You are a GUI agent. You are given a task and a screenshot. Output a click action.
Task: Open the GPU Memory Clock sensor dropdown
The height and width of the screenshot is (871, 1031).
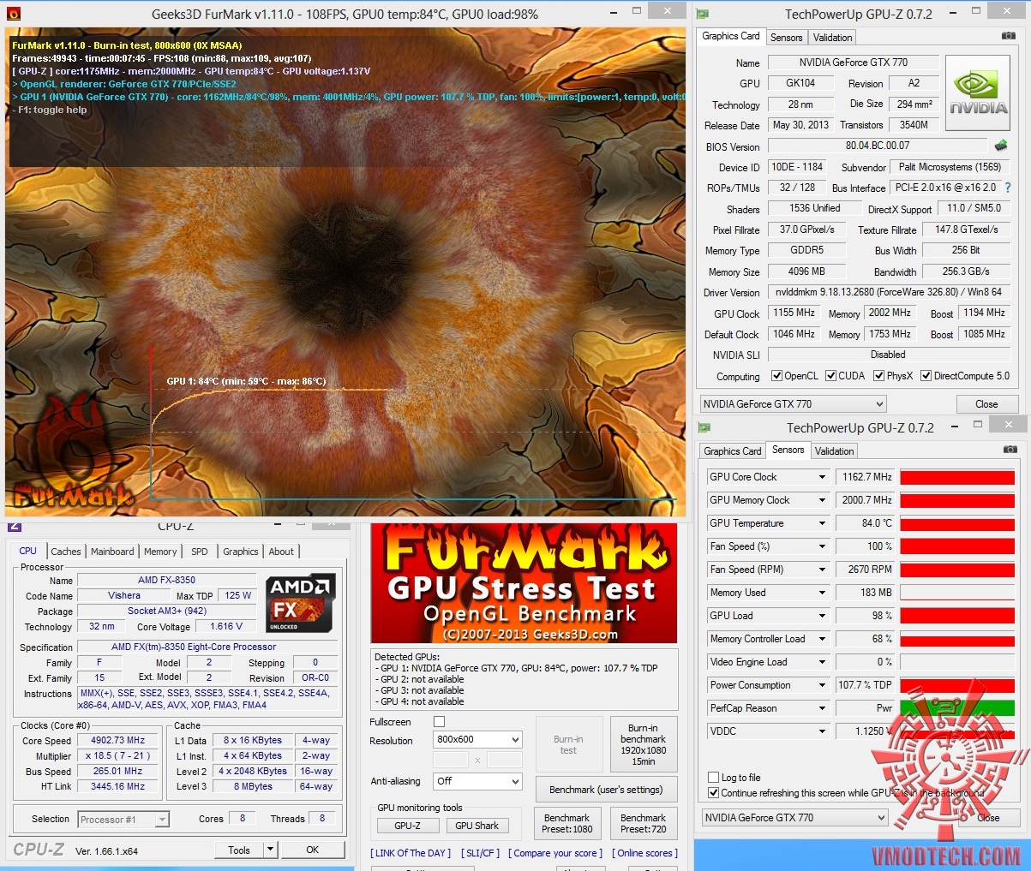pos(822,500)
